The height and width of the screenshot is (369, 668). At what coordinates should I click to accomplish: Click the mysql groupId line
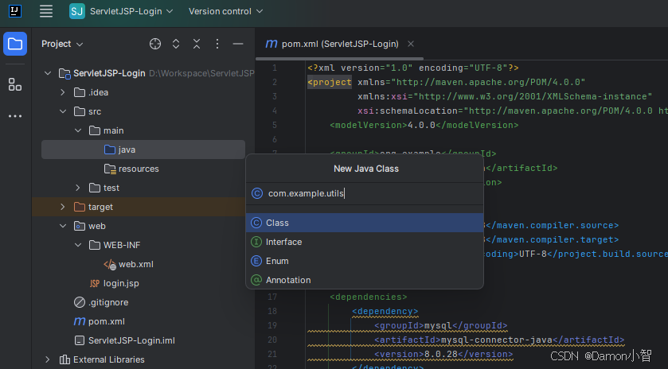(x=440, y=325)
